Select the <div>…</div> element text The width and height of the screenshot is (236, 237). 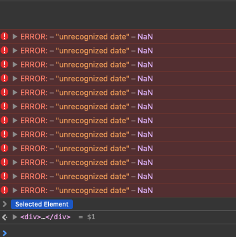point(46,217)
